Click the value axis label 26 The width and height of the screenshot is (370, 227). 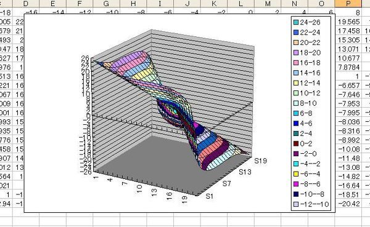click(x=85, y=58)
